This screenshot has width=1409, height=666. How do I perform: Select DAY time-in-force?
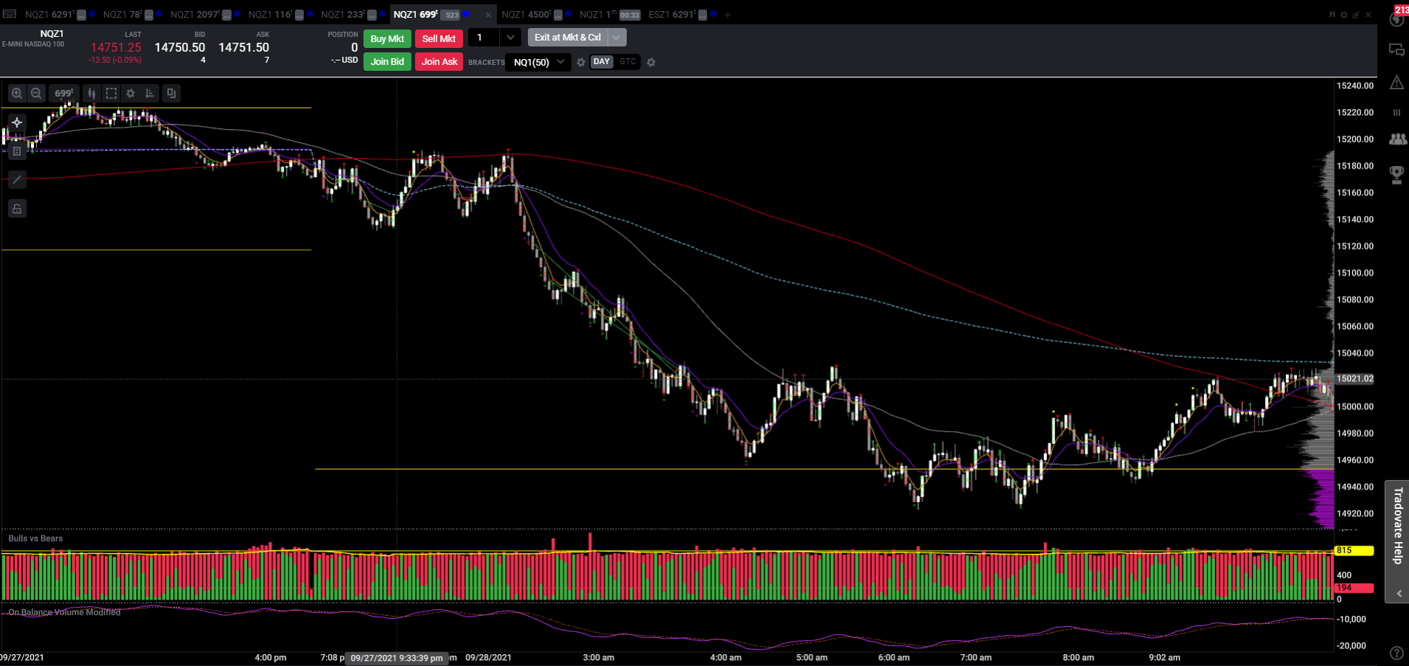coord(602,62)
